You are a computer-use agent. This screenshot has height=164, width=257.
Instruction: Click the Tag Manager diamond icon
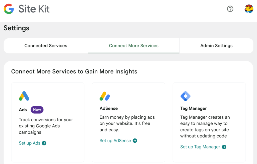[x=185, y=96]
